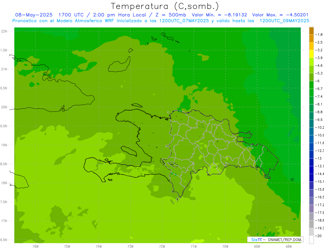Image resolution: width=324 pixels, height=250 pixels.
Task: Click the '22N' latitude label
Action: (x=4, y=31)
